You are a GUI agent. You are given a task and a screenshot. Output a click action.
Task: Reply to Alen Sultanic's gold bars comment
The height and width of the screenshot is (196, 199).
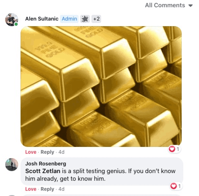click(x=48, y=152)
